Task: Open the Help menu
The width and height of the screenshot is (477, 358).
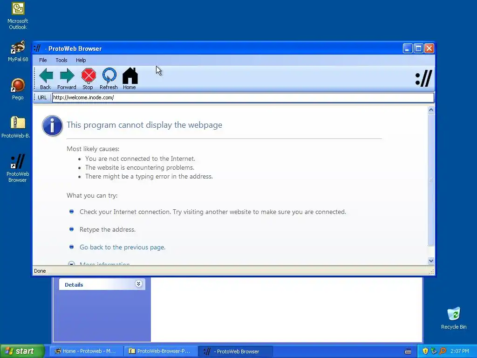Action: point(81,60)
